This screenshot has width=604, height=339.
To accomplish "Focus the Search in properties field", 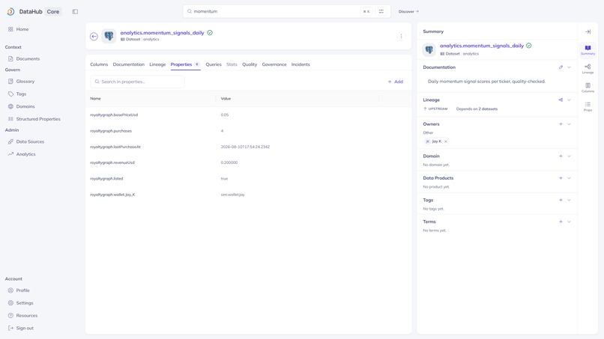I will (x=138, y=82).
